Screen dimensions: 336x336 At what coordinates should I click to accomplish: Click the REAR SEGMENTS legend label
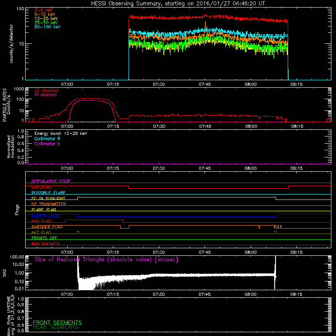55,327
